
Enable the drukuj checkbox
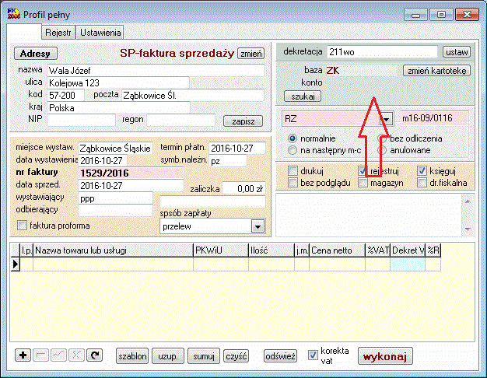tap(293, 170)
